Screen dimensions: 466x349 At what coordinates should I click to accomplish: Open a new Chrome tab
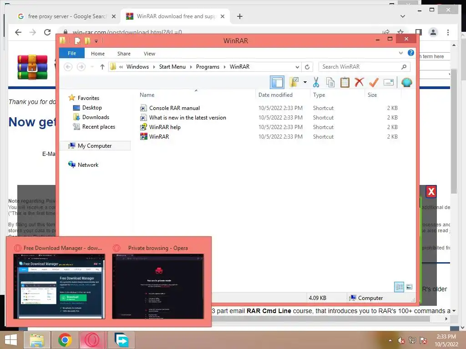click(x=240, y=16)
